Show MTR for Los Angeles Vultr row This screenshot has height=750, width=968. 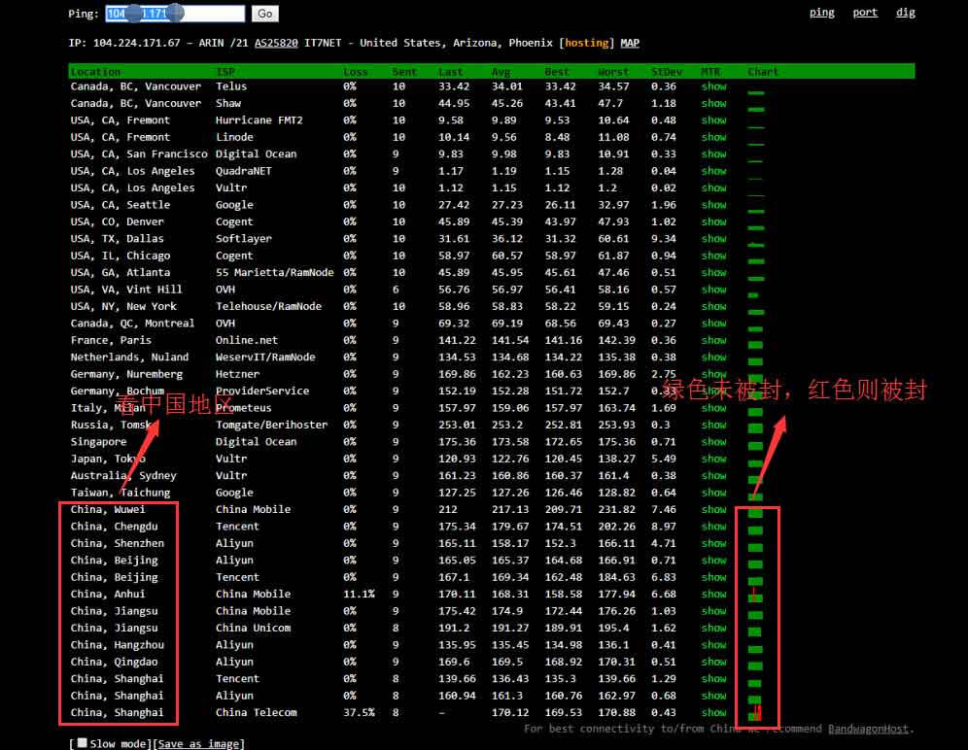pyautogui.click(x=713, y=187)
